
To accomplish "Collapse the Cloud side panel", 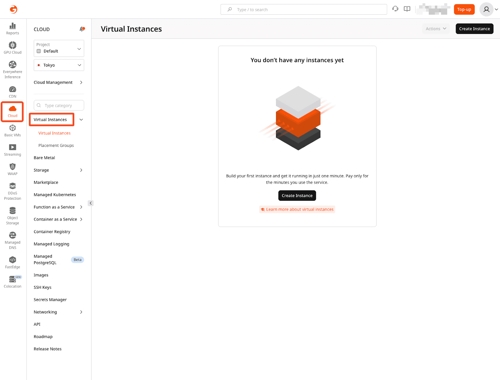I will pos(91,203).
